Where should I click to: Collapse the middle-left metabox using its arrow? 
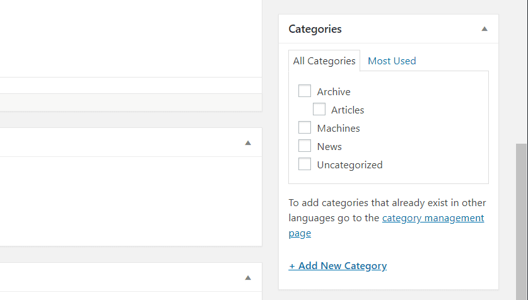[248, 143]
